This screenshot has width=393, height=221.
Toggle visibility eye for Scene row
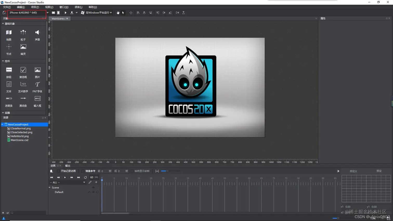pos(93,187)
